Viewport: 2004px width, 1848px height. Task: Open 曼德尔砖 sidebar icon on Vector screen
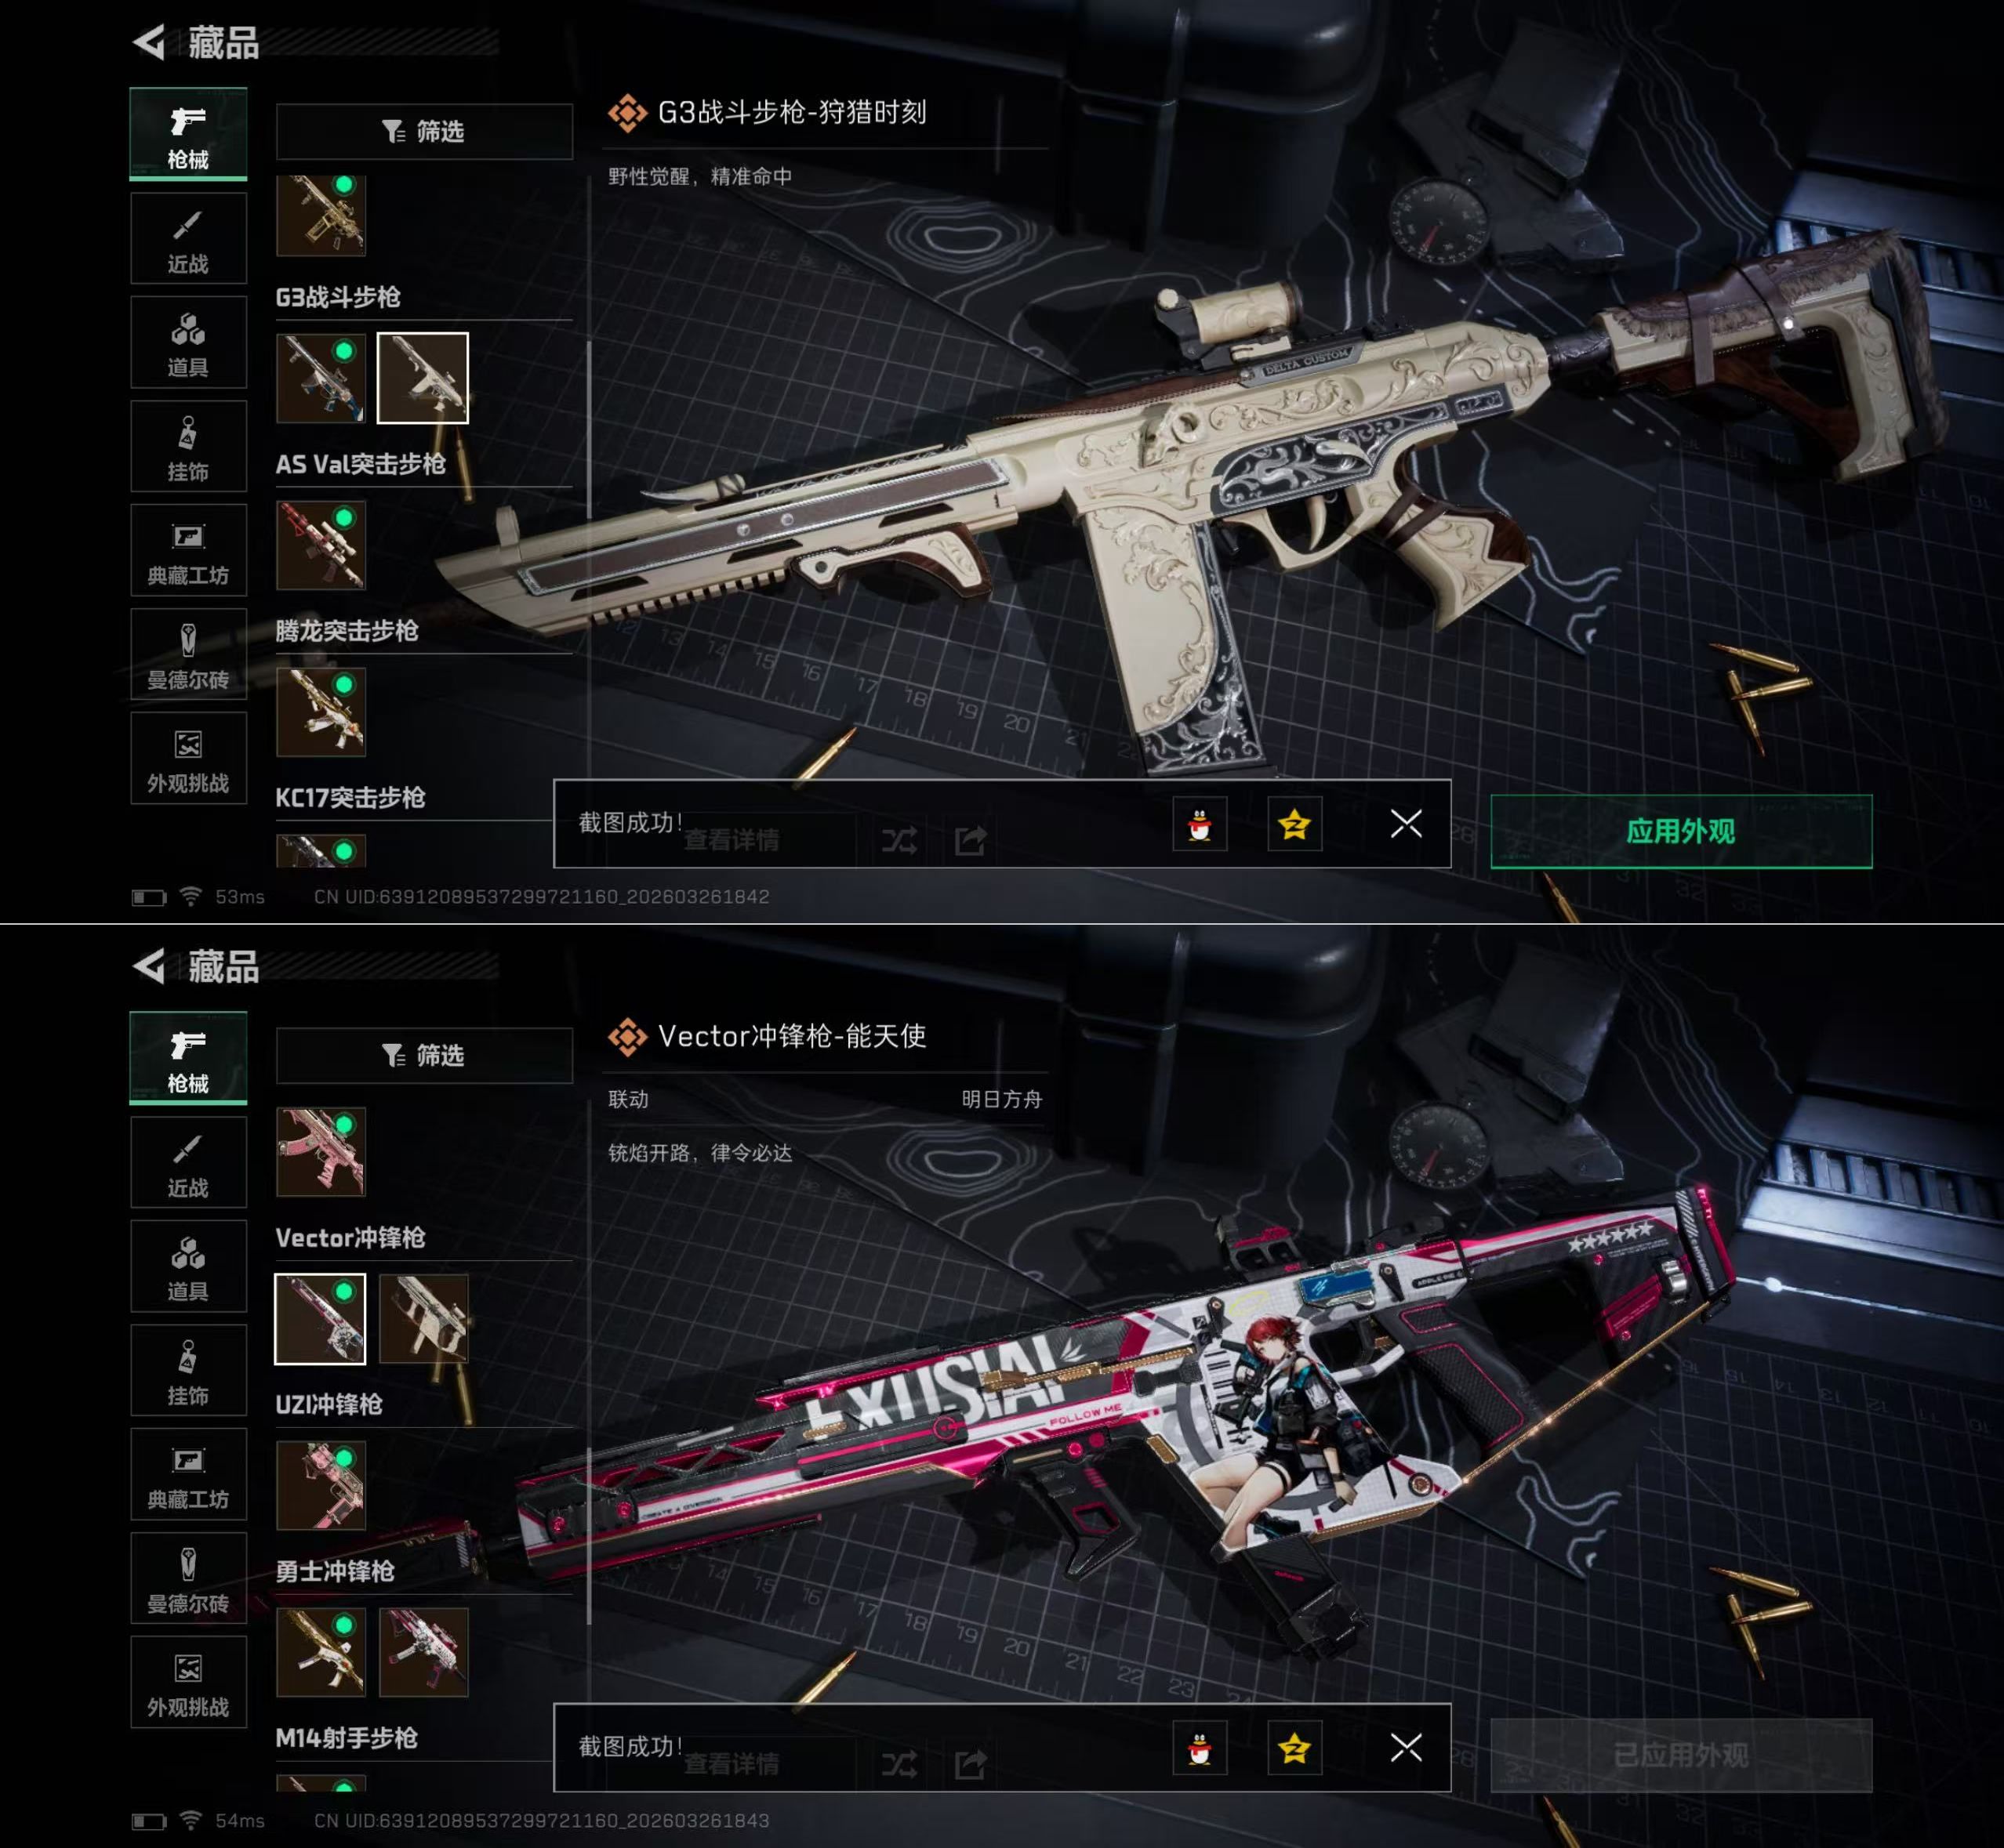tap(188, 1579)
